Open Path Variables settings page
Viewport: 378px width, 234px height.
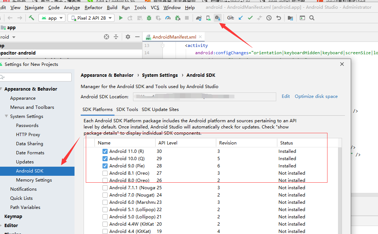25,207
